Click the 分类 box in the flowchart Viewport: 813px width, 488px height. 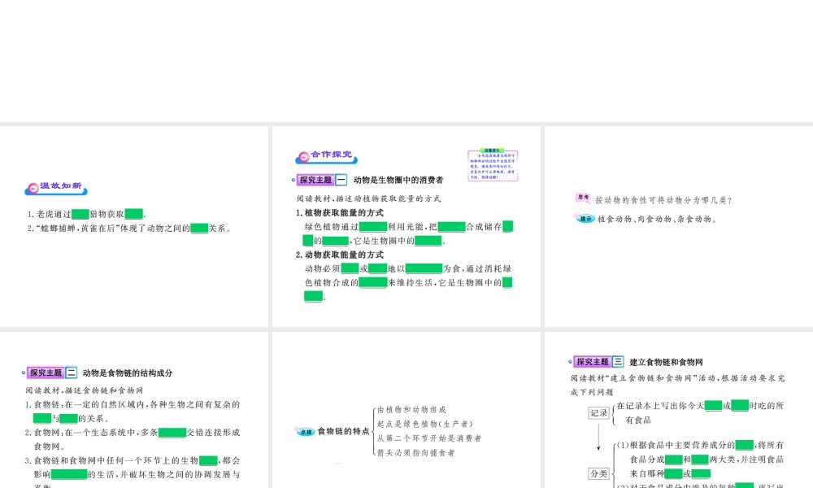[598, 473]
